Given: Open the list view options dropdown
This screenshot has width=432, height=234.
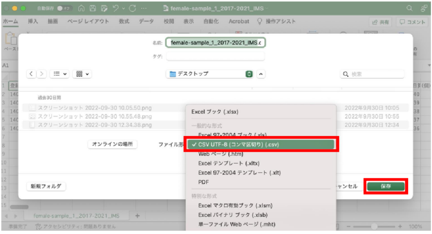Looking at the screenshot, I should coord(59,74).
